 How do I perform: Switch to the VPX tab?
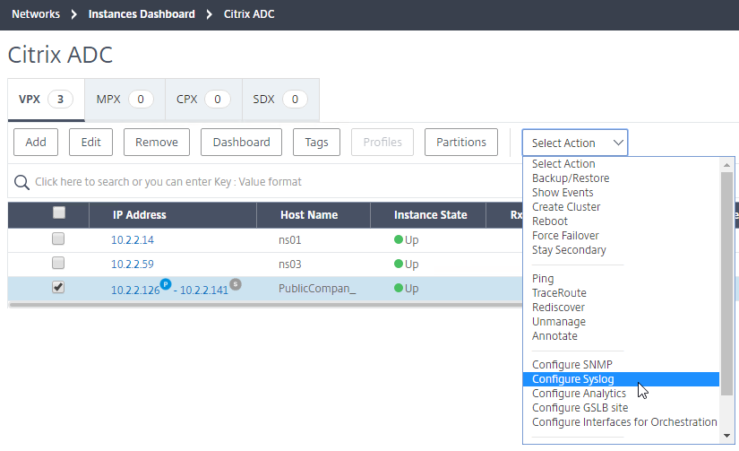(46, 99)
